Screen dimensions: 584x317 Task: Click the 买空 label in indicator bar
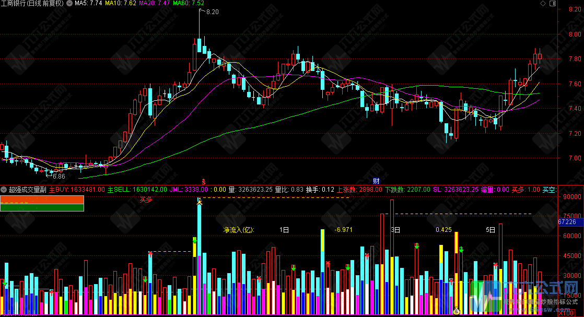550,190
